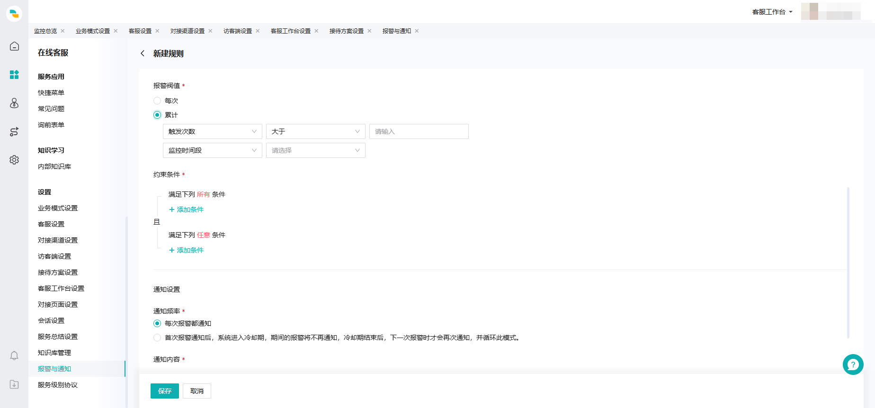Select the 每次 radio option
The height and width of the screenshot is (408, 875).
157,101
